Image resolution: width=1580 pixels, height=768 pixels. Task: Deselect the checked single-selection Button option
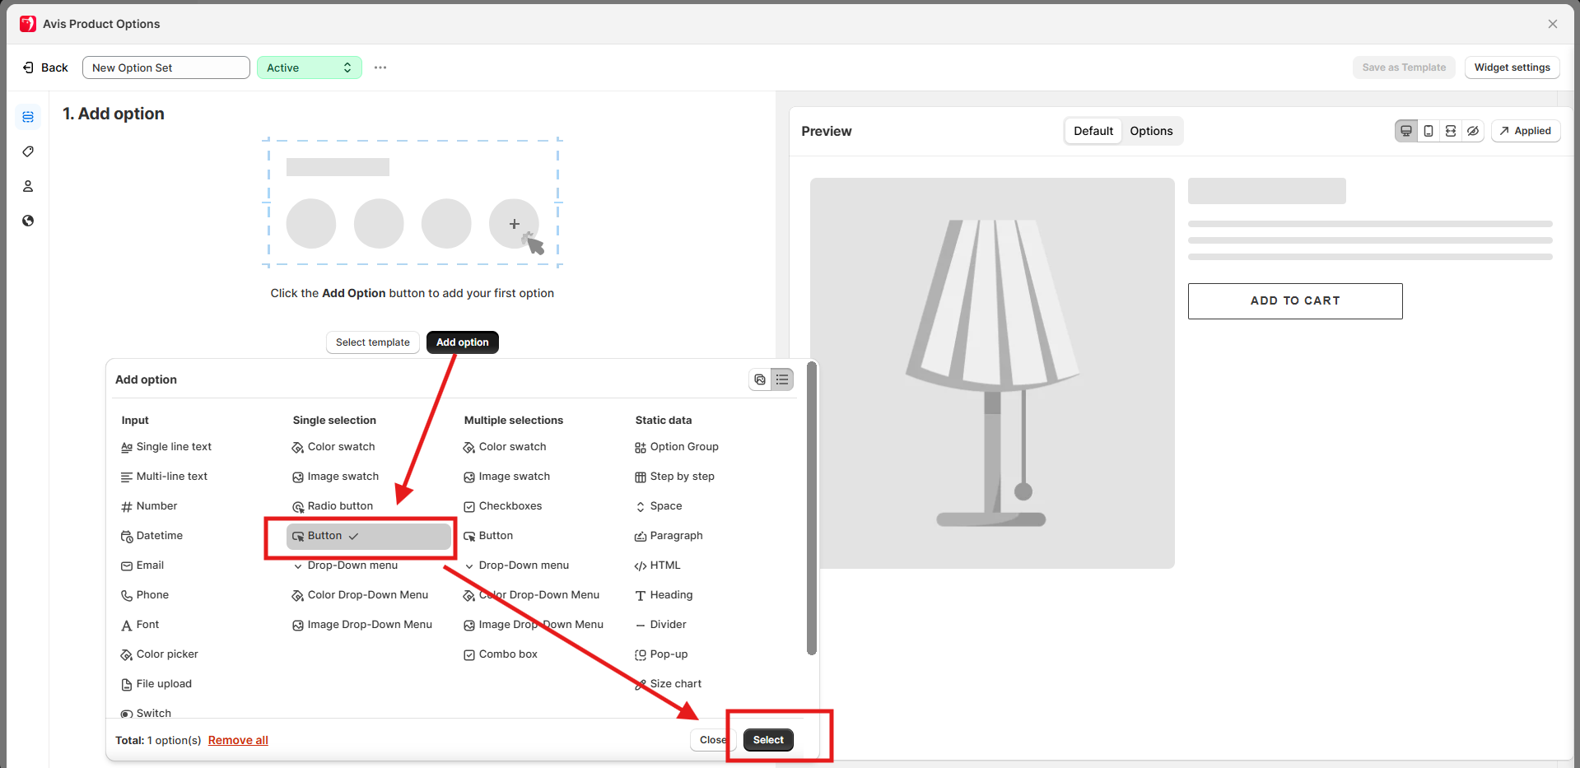point(368,536)
